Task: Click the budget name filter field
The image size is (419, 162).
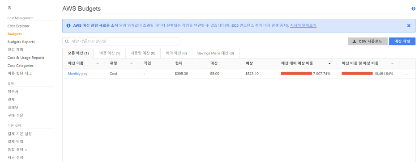Action: coord(121,42)
